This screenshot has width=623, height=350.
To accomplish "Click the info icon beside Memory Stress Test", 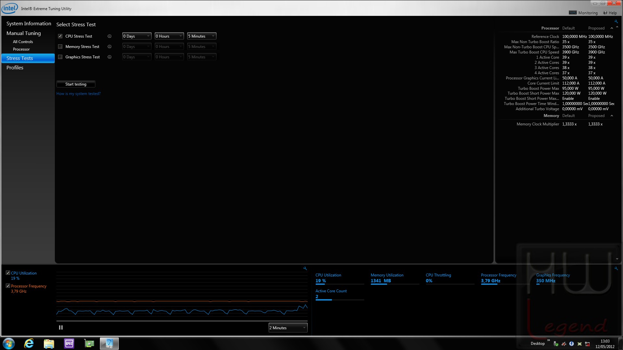I will coord(109,47).
